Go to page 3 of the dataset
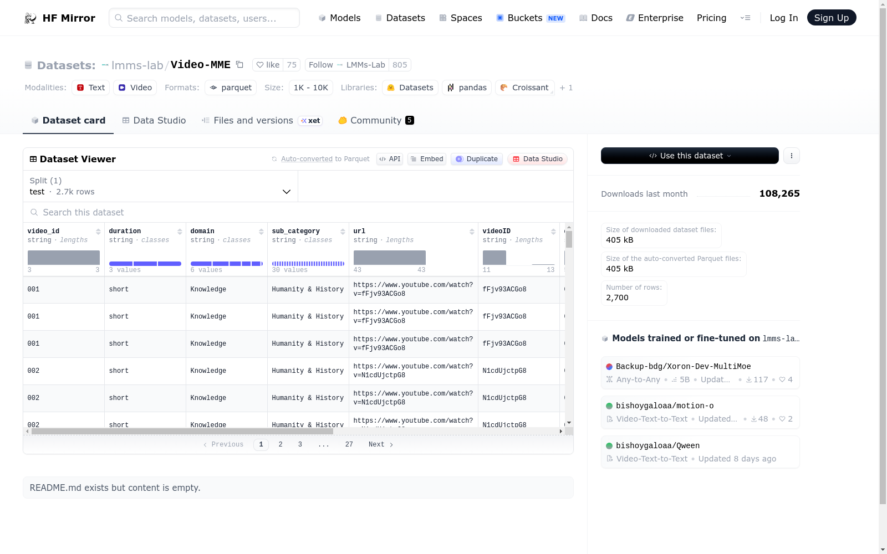The width and height of the screenshot is (887, 554). (300, 444)
